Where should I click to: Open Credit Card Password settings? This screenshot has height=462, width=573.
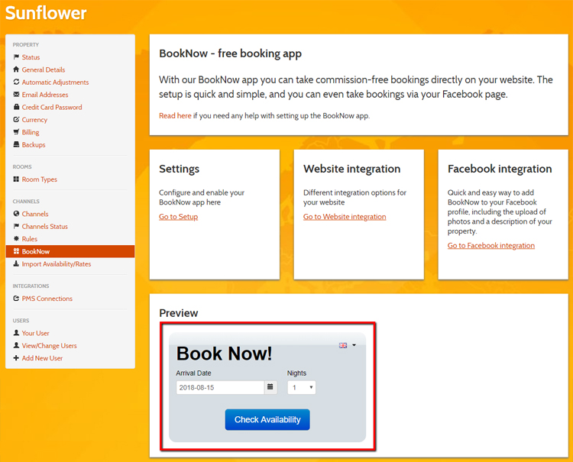coord(52,107)
